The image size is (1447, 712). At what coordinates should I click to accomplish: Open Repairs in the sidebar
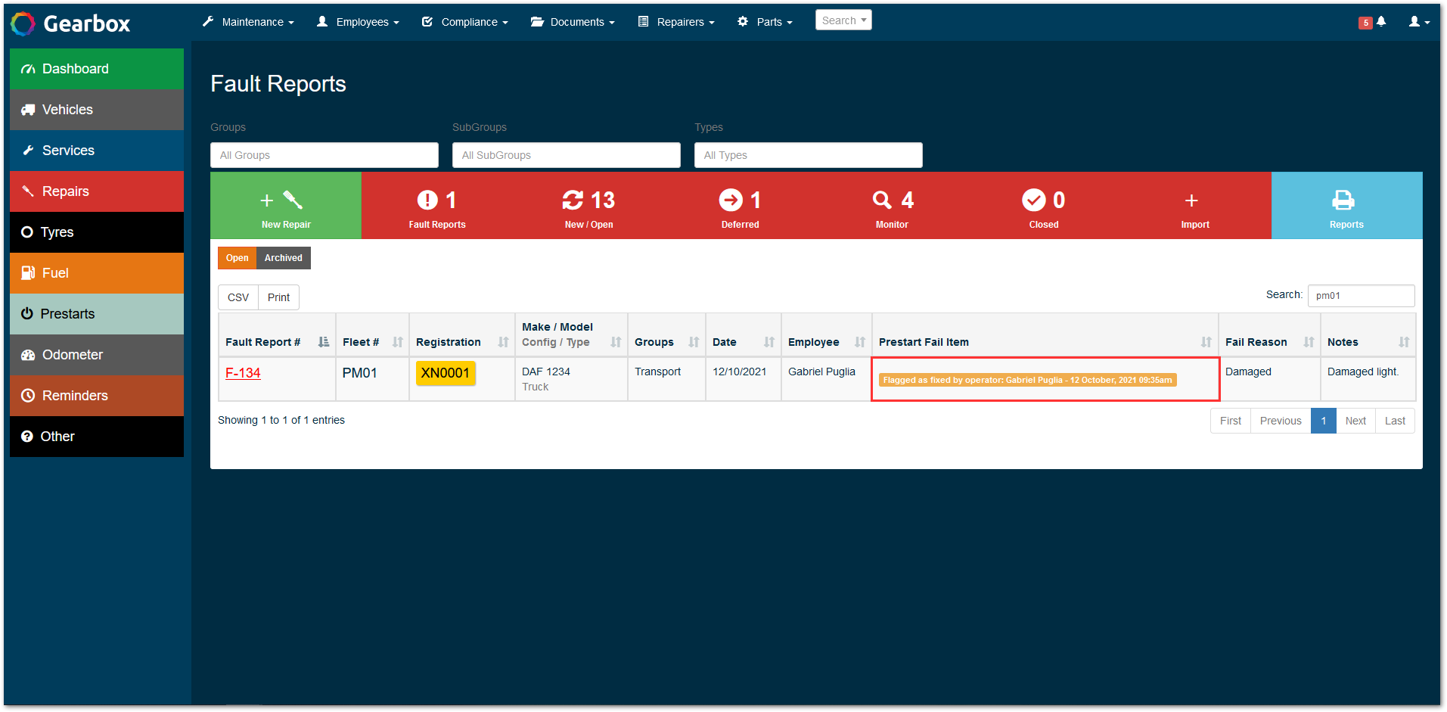tap(97, 191)
